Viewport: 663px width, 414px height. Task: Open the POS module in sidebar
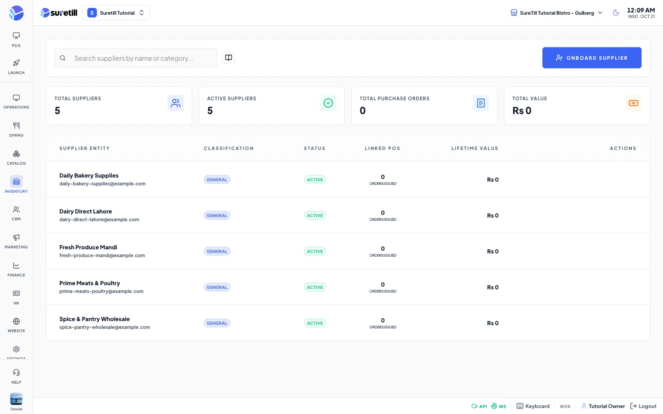click(x=16, y=40)
